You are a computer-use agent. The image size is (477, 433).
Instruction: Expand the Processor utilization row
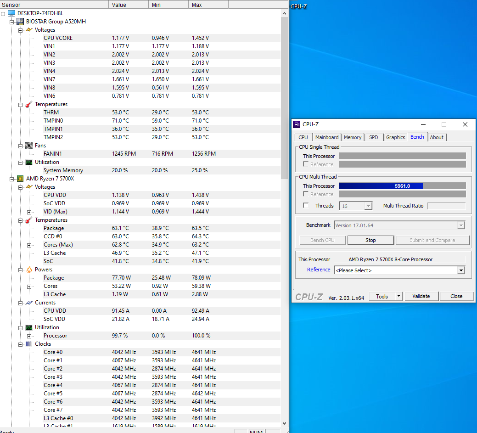(x=29, y=336)
